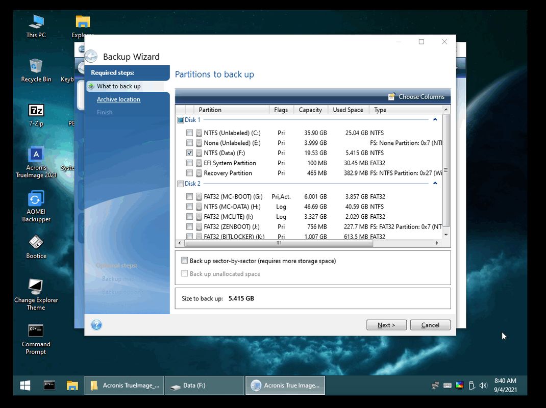Check the NTFS (MC-DATA) (H:) checkbox
Screen dimensions: 546x408
pyautogui.click(x=189, y=207)
